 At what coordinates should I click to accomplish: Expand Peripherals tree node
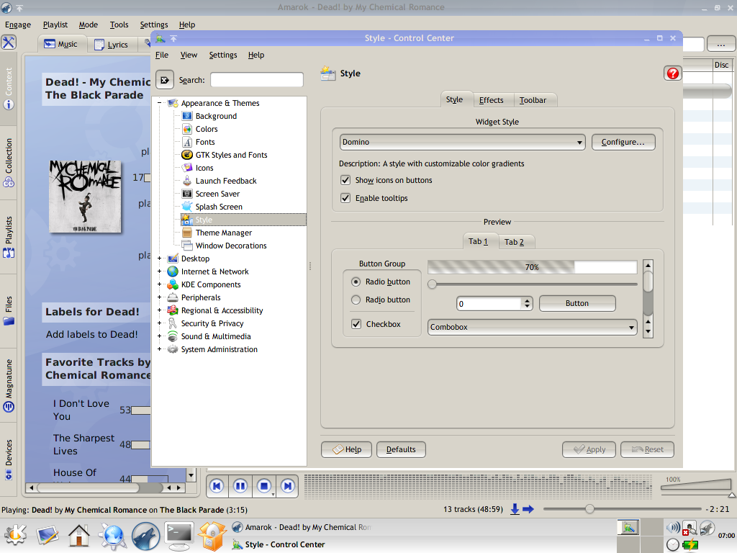pos(159,297)
